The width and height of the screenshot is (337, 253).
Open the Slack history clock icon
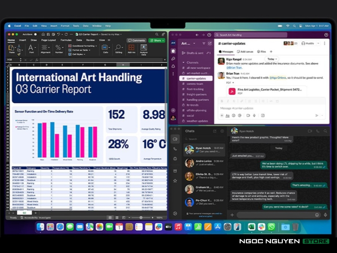(209, 35)
